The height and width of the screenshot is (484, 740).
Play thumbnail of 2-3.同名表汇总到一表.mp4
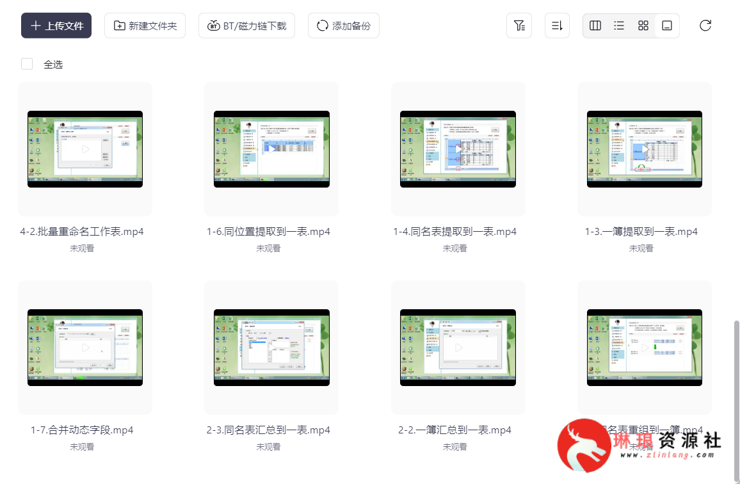271,348
